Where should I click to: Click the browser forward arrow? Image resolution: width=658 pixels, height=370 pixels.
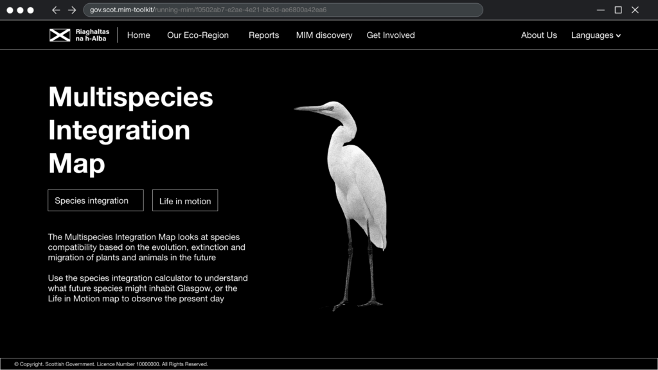pyautogui.click(x=72, y=10)
